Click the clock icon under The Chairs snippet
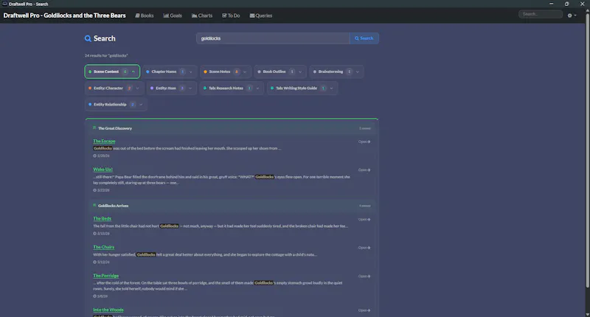The width and height of the screenshot is (590, 317). pyautogui.click(x=94, y=262)
